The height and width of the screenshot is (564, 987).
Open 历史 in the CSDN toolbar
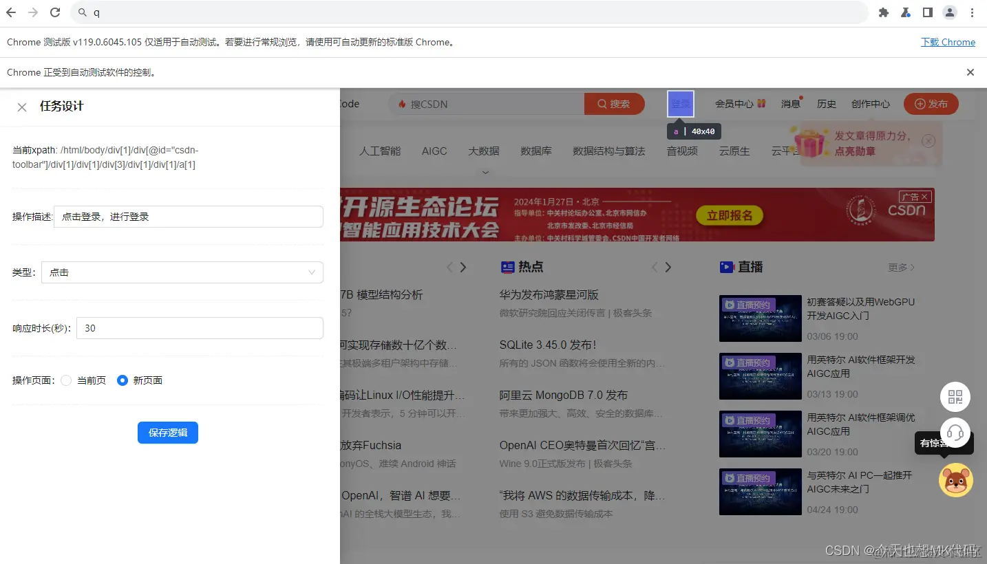point(827,104)
